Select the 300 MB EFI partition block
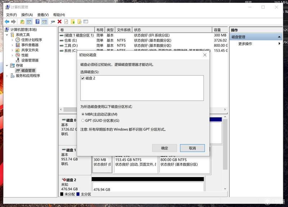 (x=102, y=165)
